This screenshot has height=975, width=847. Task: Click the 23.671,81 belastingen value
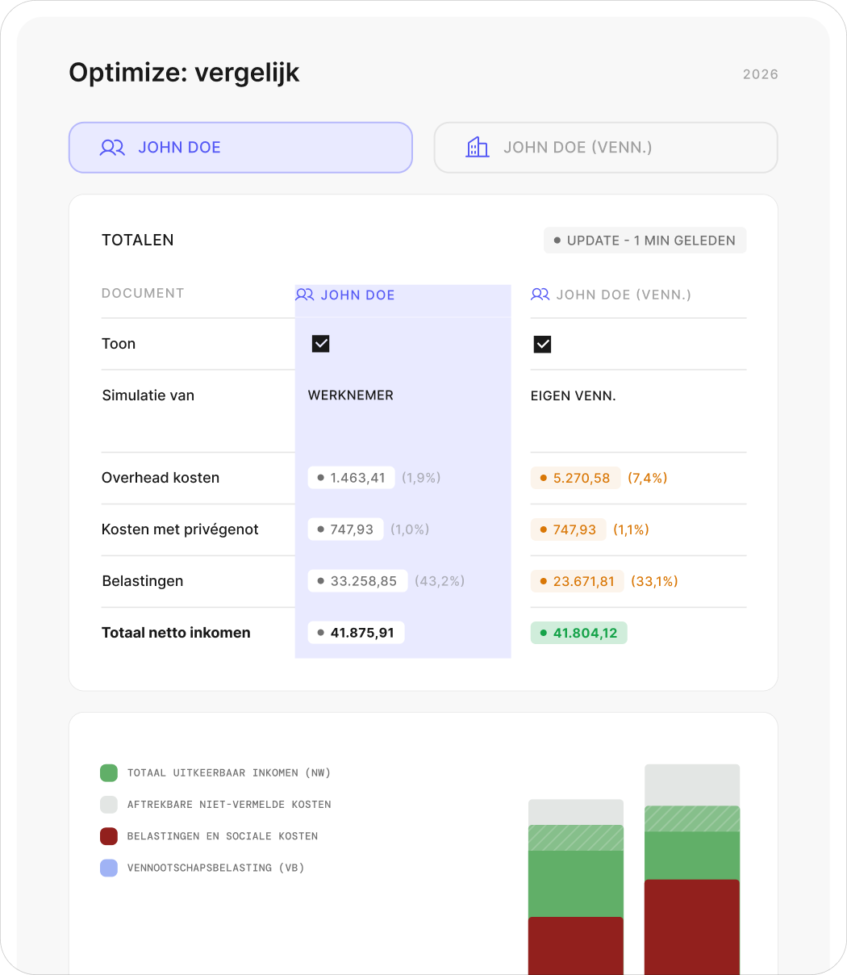point(578,581)
